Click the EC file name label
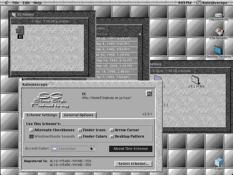 (20, 37)
